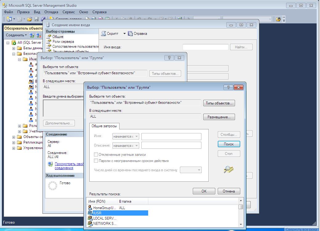This screenshot has width=320, height=231.
Task: Toggle Пароли с неограниченным сроком действия checkbox
Action: click(x=96, y=161)
